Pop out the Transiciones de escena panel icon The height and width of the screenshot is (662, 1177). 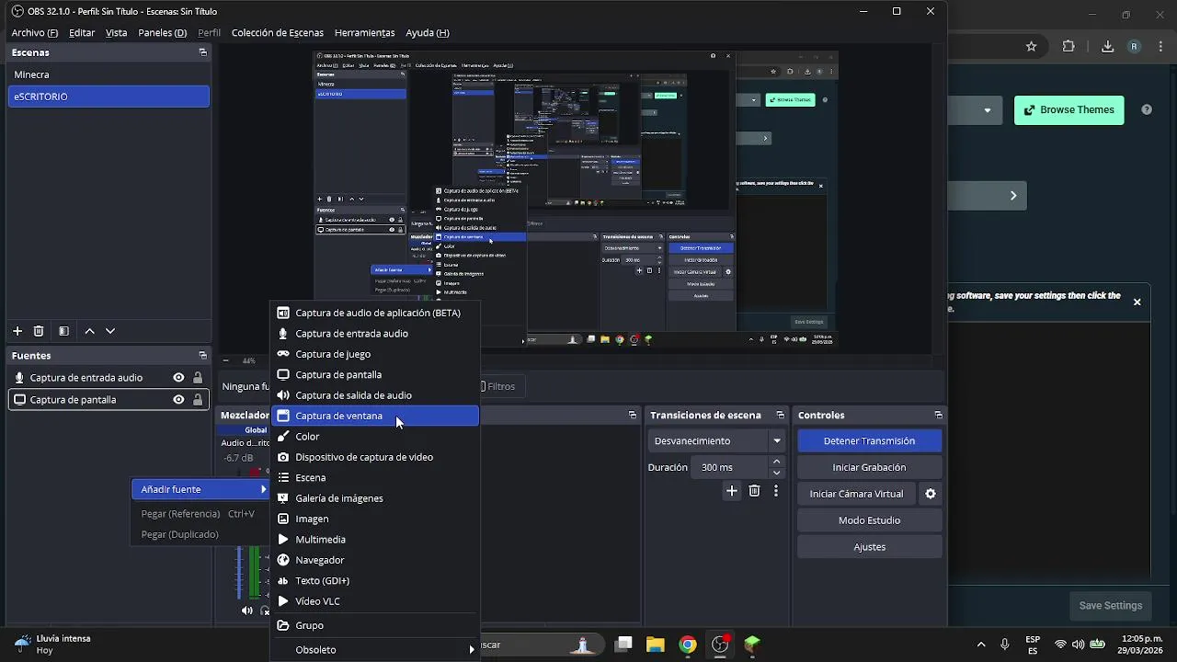tap(780, 416)
